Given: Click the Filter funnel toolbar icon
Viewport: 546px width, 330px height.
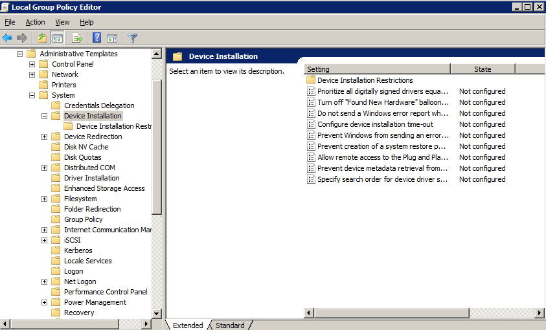Looking at the screenshot, I should pyautogui.click(x=132, y=38).
